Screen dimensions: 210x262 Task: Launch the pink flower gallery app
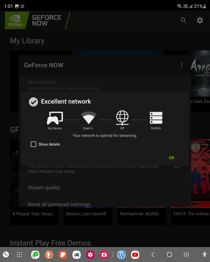pos(90,255)
